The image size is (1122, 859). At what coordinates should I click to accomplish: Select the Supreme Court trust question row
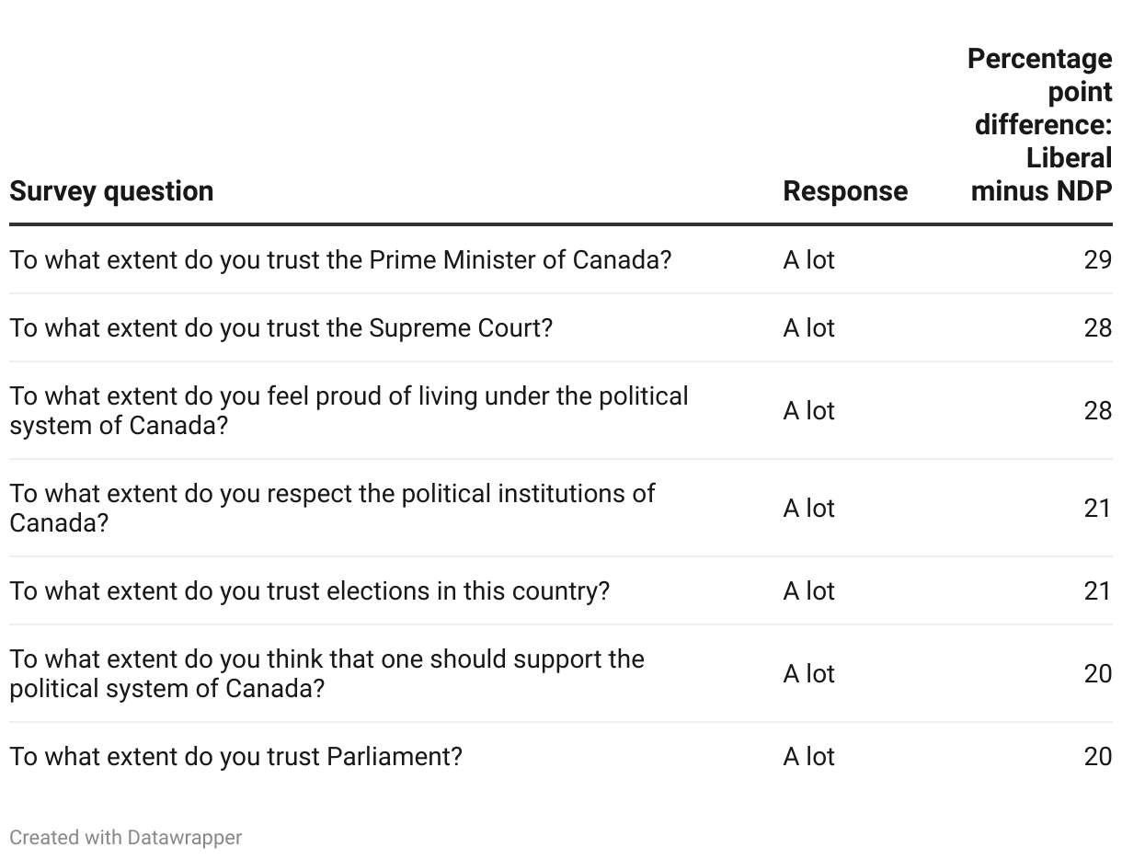(x=561, y=328)
